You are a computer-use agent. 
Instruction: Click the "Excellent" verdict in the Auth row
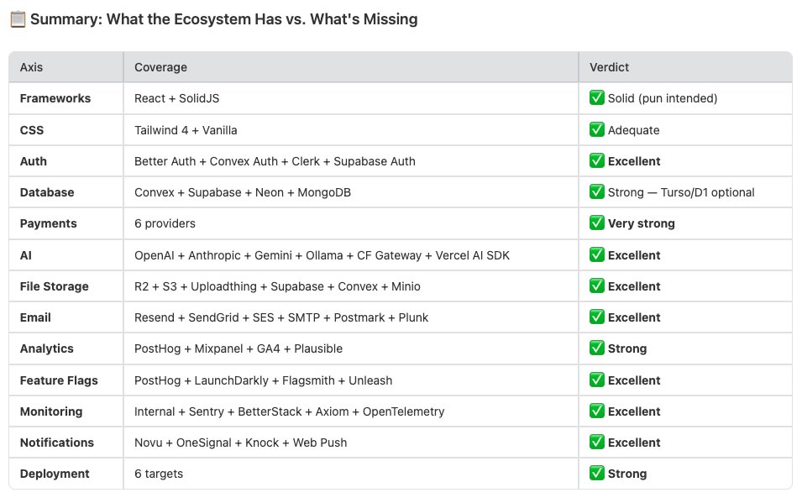[x=634, y=161]
